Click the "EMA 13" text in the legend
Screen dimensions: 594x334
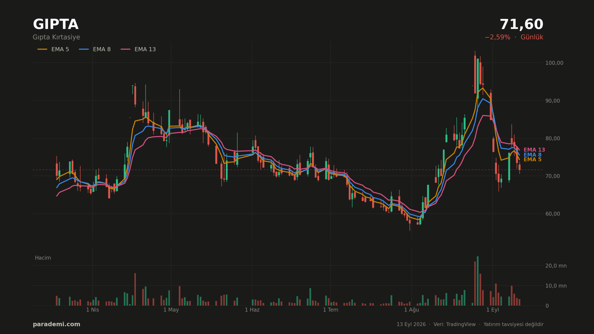click(145, 49)
